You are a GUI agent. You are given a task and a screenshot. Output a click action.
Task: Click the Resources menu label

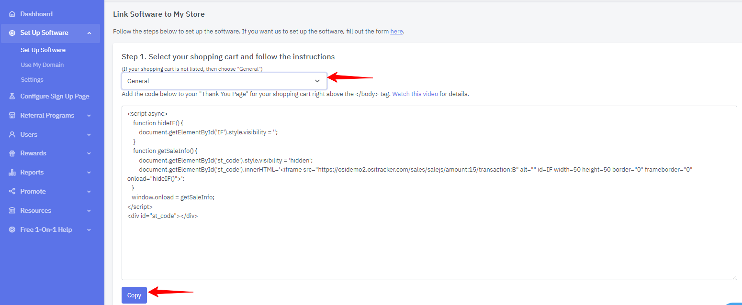(x=35, y=211)
